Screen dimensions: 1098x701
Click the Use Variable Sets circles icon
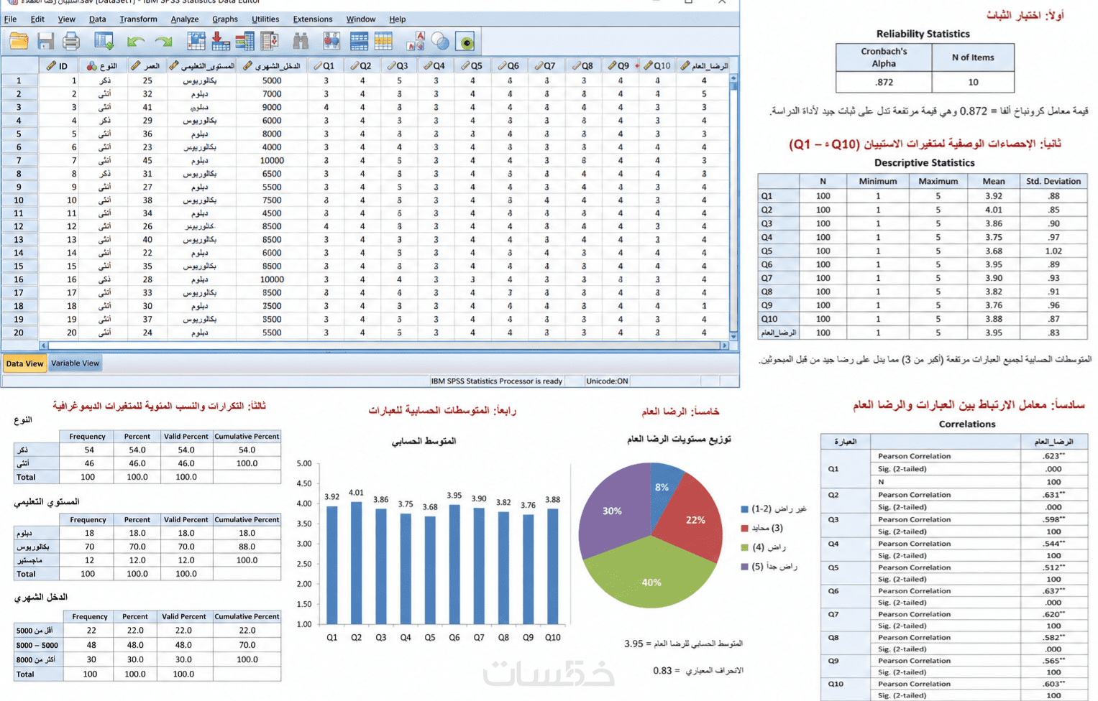tap(440, 42)
